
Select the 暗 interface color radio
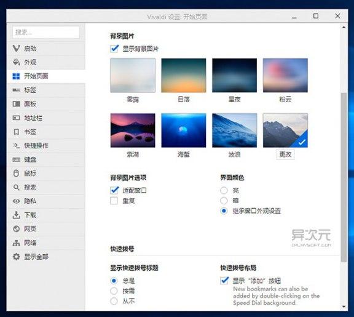(x=224, y=200)
